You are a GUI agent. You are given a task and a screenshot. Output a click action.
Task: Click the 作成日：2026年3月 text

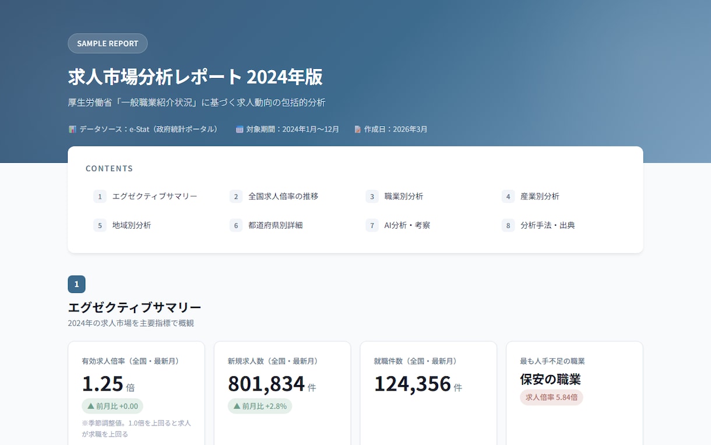[x=396, y=129]
